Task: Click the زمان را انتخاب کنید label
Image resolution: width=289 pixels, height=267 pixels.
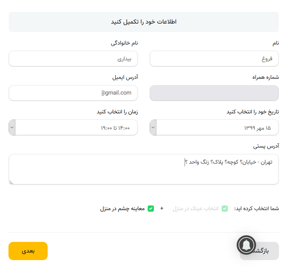Action: coord(117,112)
